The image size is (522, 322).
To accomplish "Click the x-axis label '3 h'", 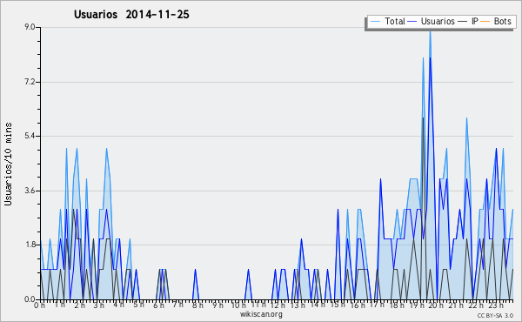I will (99, 305).
